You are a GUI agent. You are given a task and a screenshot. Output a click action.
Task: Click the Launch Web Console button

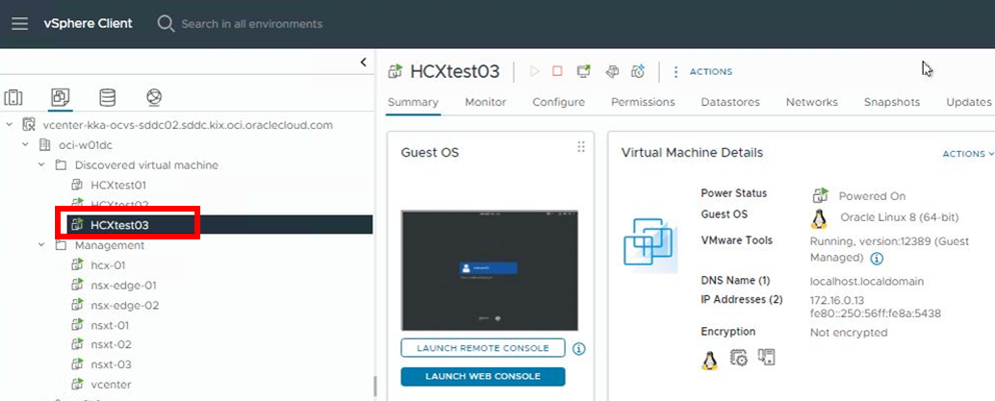point(482,376)
